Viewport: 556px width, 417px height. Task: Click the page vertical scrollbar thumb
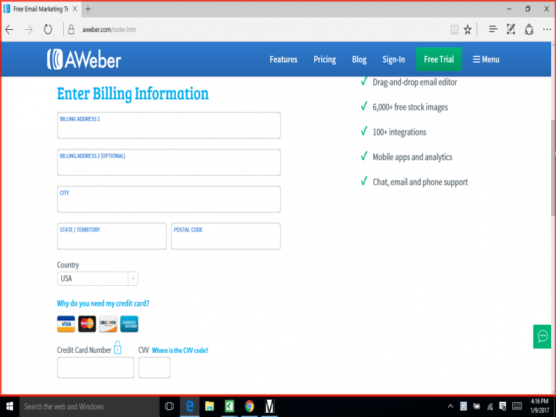point(553,167)
